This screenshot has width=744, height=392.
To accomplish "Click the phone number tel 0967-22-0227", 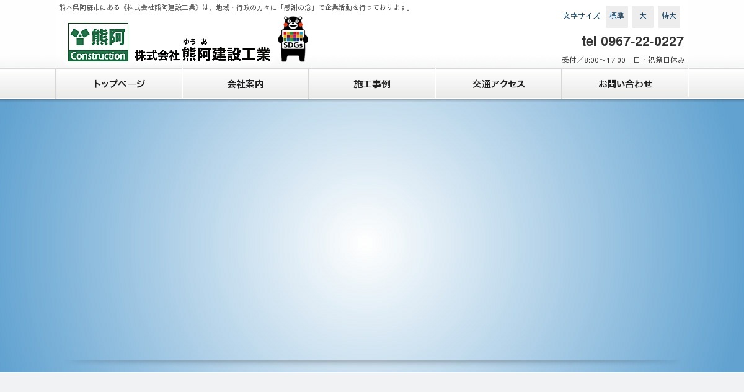I will (632, 42).
